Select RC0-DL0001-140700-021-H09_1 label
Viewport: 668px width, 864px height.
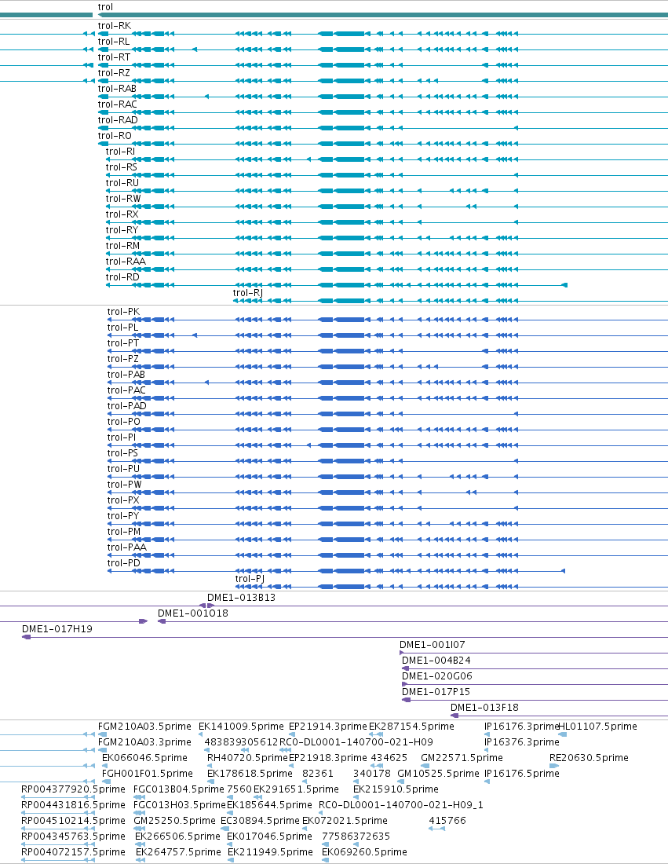401,805
